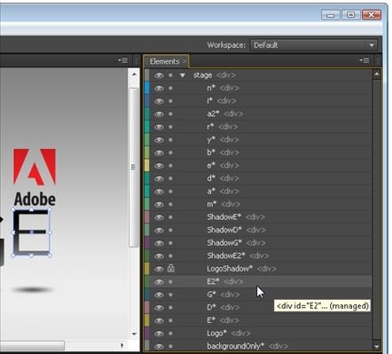Click the Elements panel scroll up arrow

tap(377, 74)
